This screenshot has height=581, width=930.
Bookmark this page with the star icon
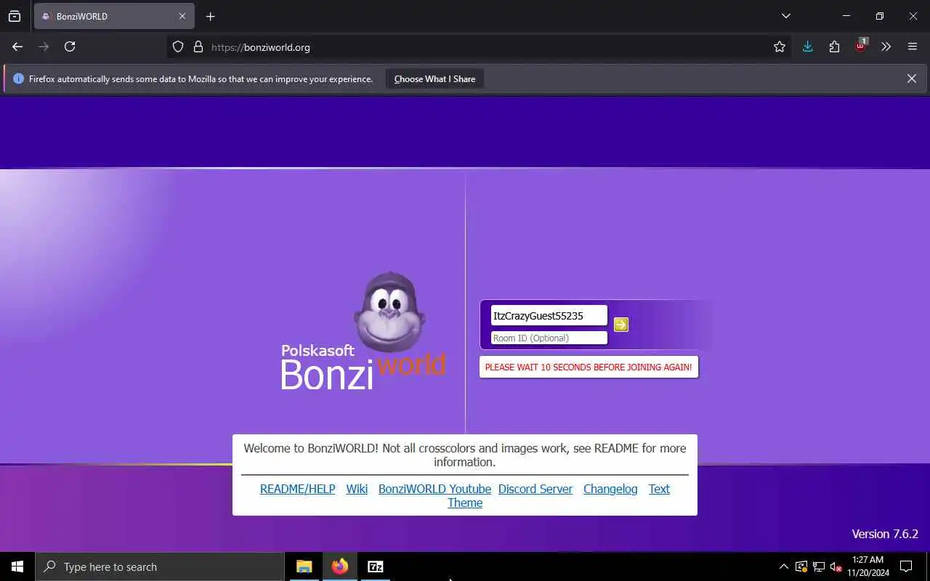780,47
